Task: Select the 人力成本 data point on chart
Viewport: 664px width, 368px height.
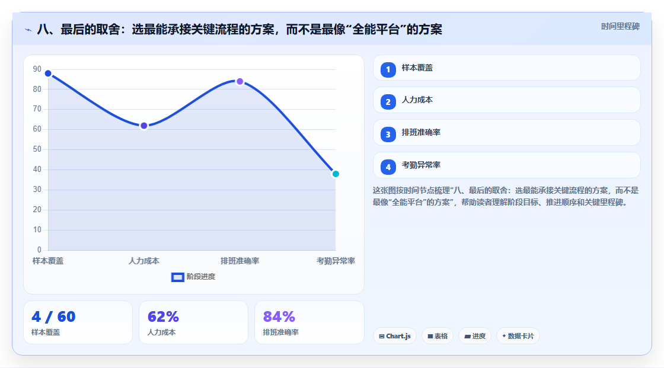Action: click(x=144, y=126)
